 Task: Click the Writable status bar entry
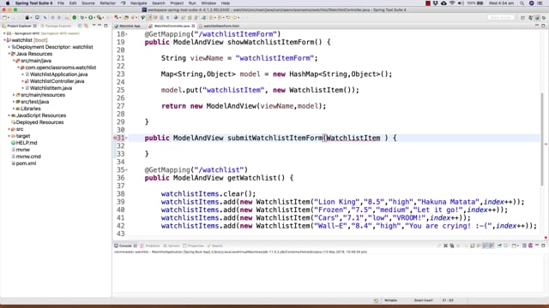coord(391,300)
